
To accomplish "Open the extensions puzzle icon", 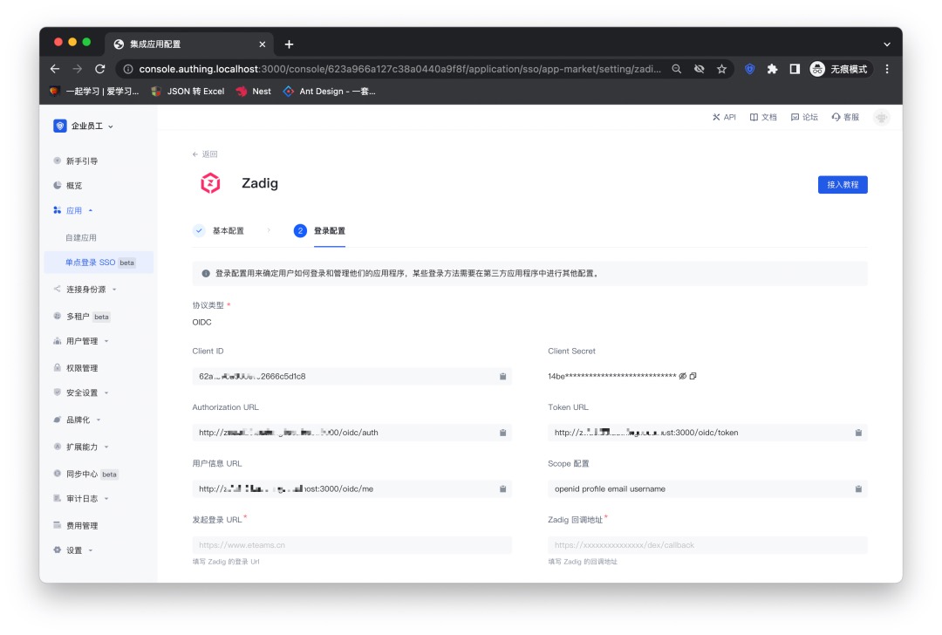I will 772,69.
